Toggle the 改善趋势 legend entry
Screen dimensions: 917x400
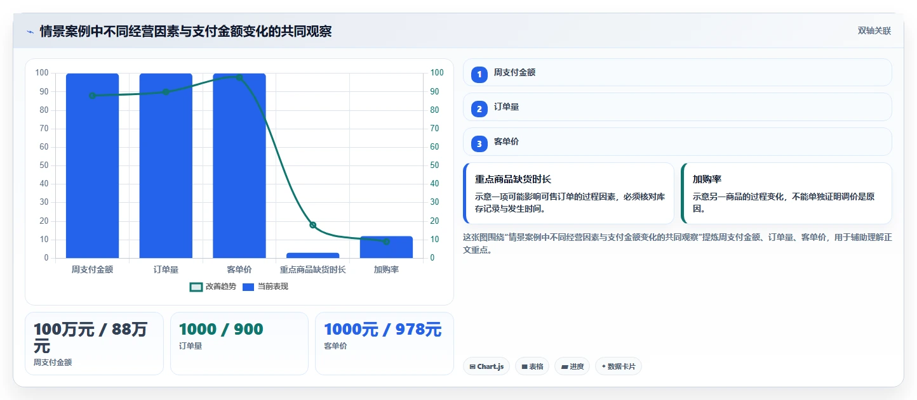pyautogui.click(x=213, y=287)
